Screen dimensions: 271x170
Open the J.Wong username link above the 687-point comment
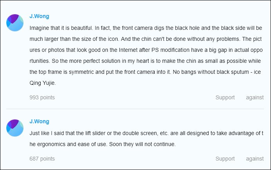click(40, 121)
